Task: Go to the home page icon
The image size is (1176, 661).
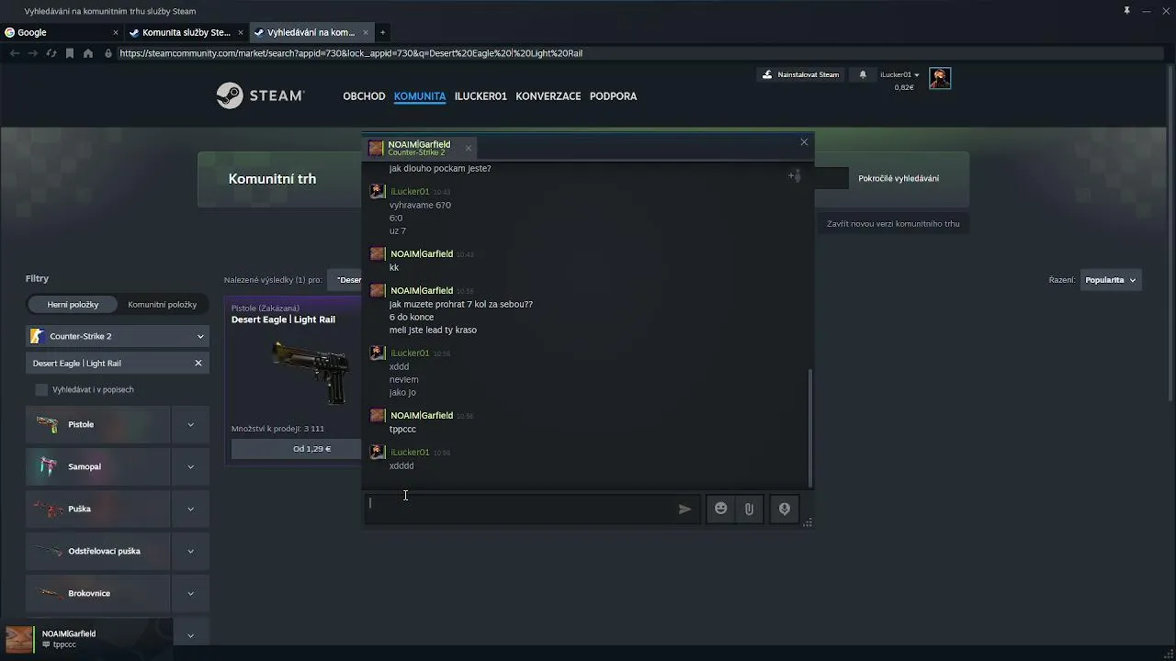Action: [x=88, y=53]
